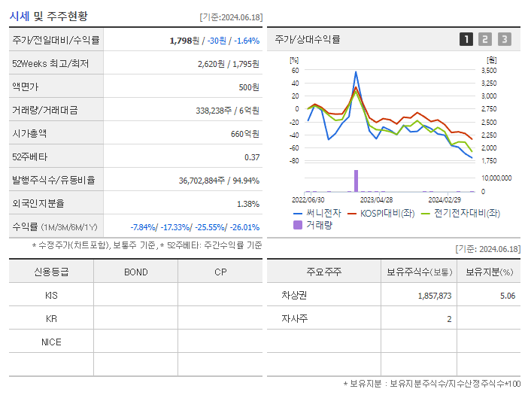Image resolution: width=528 pixels, height=395 pixels.
Task: Select the 52Weeks 최고/최저 row label
Action: tap(50, 64)
